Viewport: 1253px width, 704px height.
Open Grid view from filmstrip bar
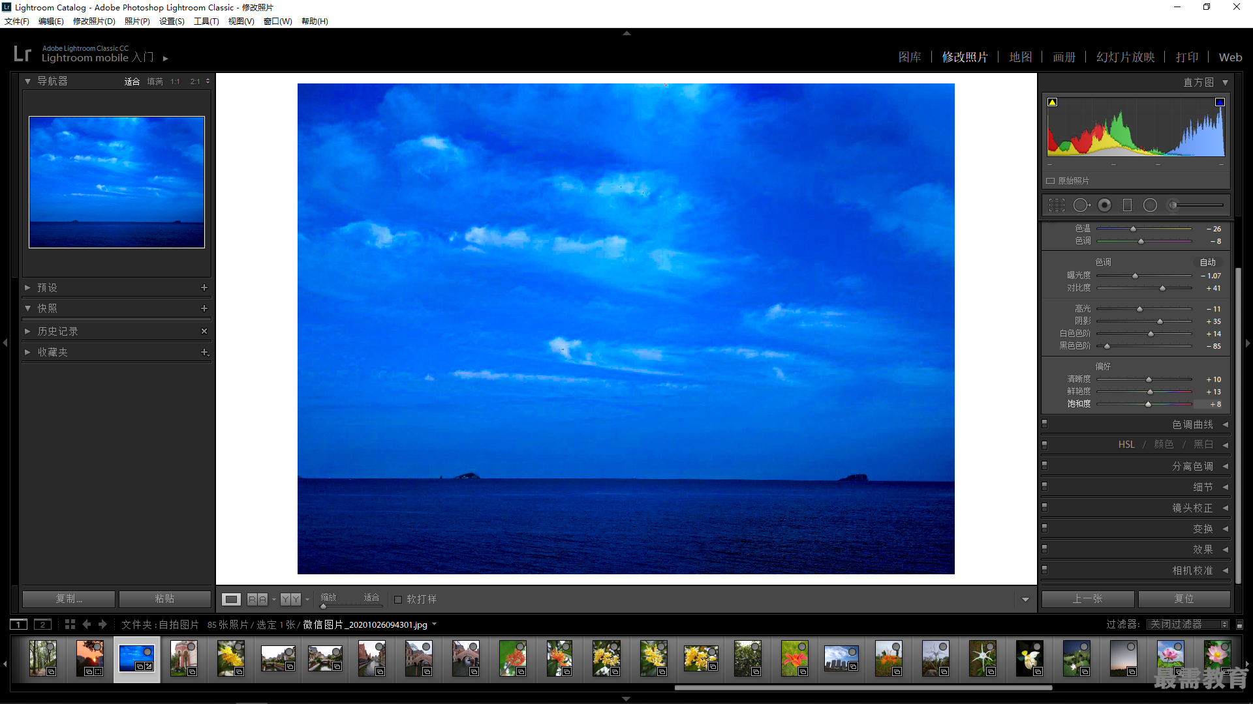pos(70,624)
